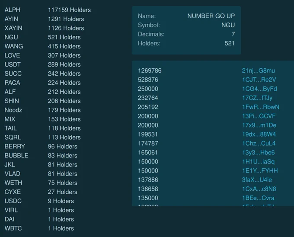Select the JKL token row
This screenshot has width=294, height=237.
click(41, 164)
